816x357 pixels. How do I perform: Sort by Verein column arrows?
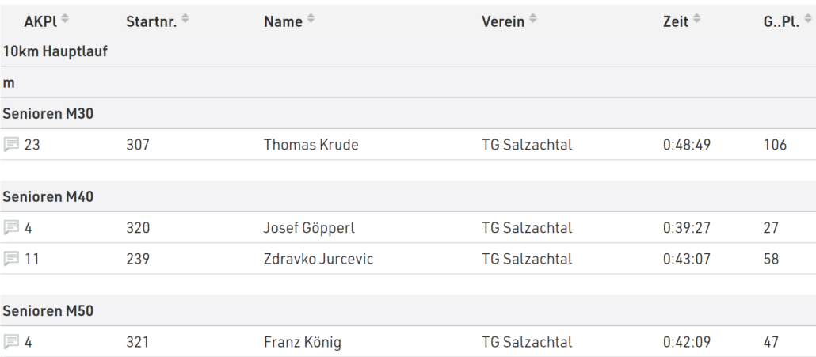pos(533,19)
